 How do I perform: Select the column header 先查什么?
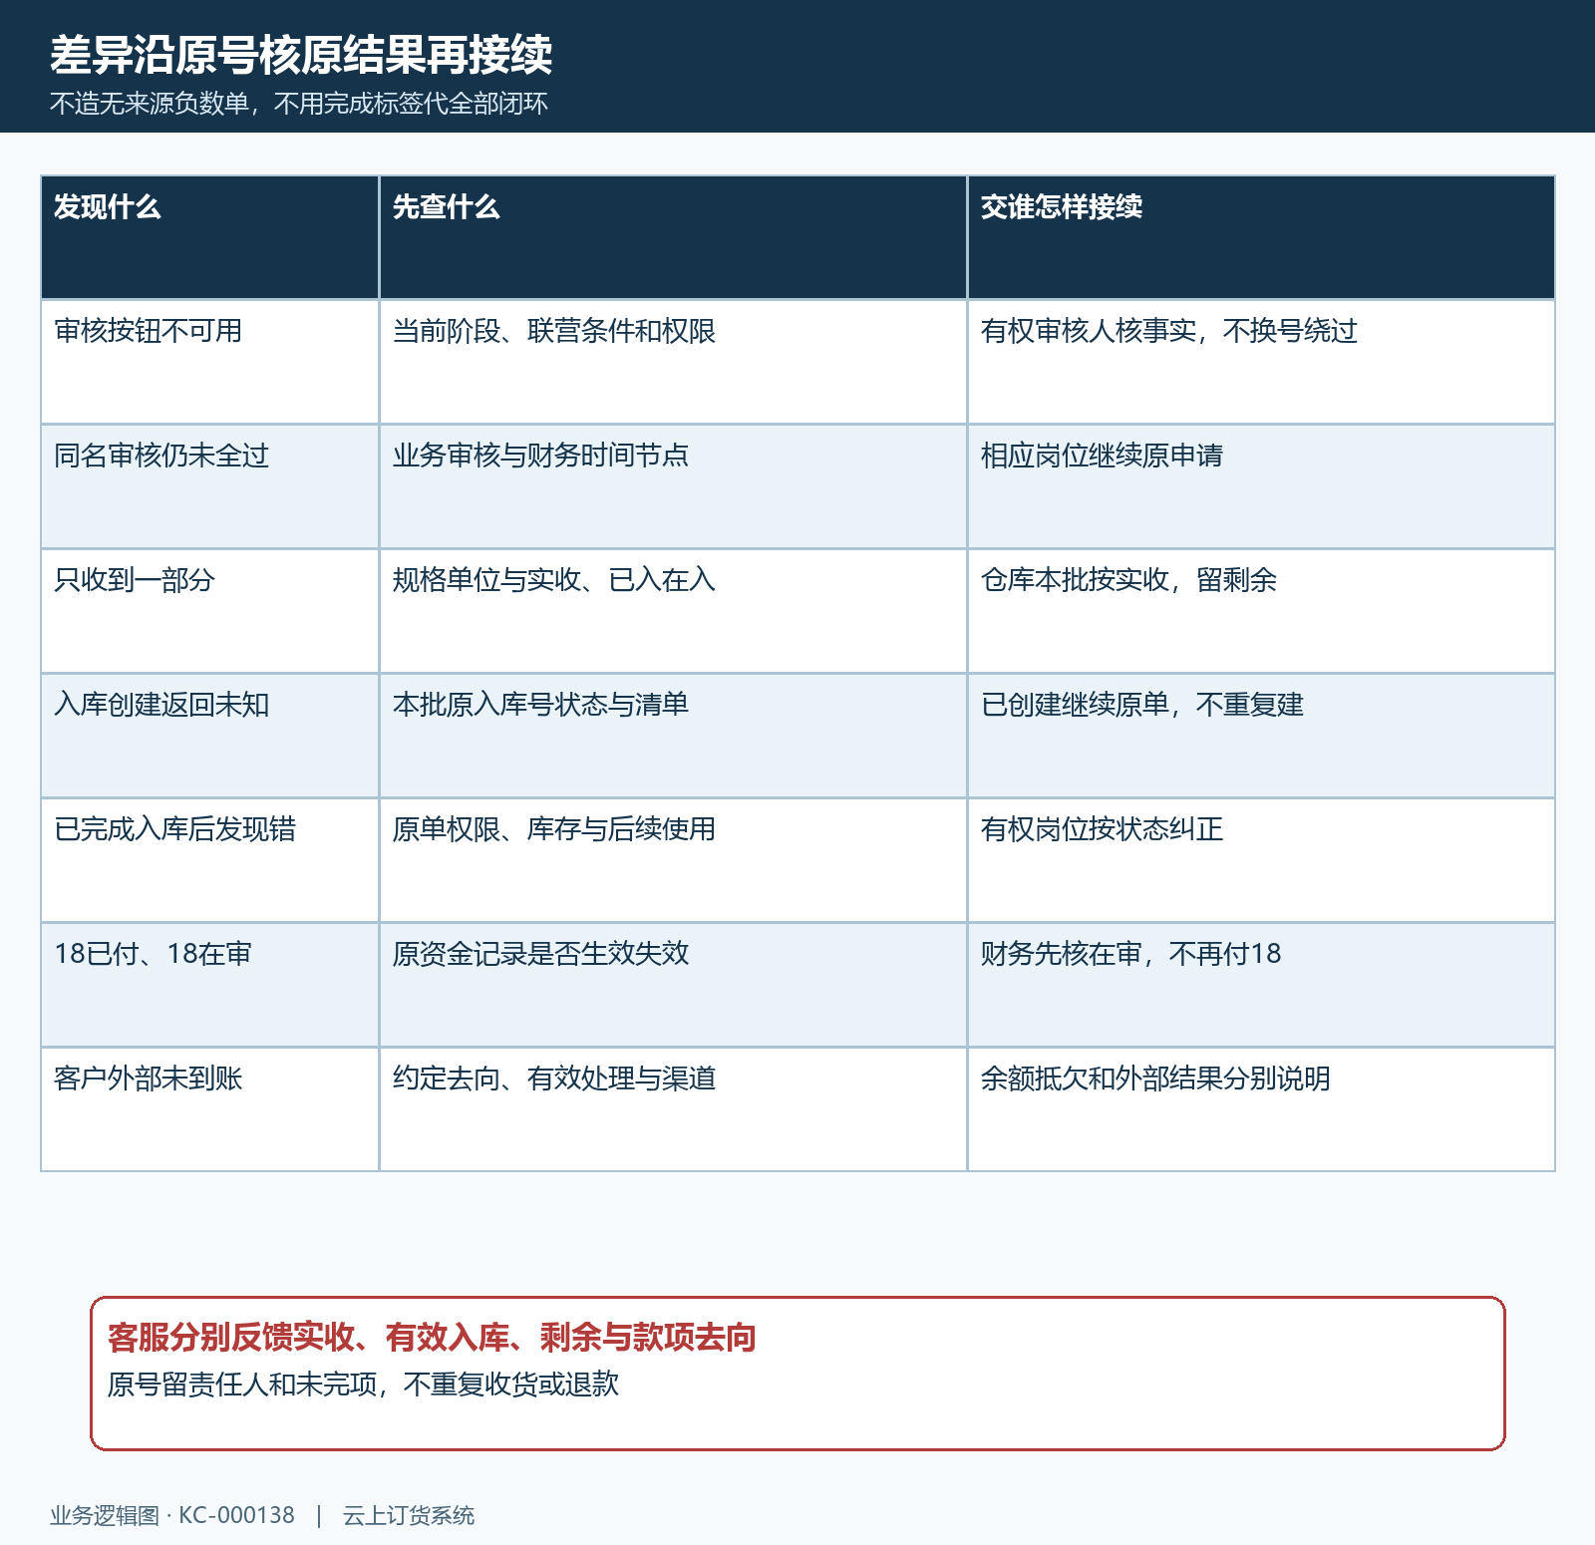pos(673,237)
